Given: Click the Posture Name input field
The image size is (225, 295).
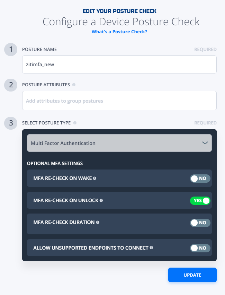Looking at the screenshot, I should [119, 64].
